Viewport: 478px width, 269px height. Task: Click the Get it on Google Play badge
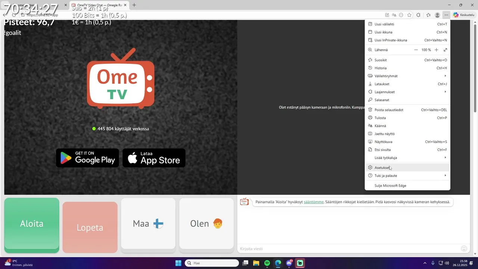tap(87, 158)
